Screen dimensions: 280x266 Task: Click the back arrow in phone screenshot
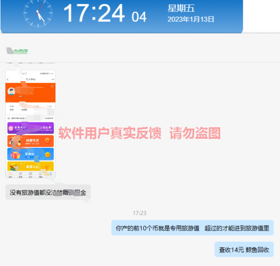pyautogui.click(x=8, y=79)
